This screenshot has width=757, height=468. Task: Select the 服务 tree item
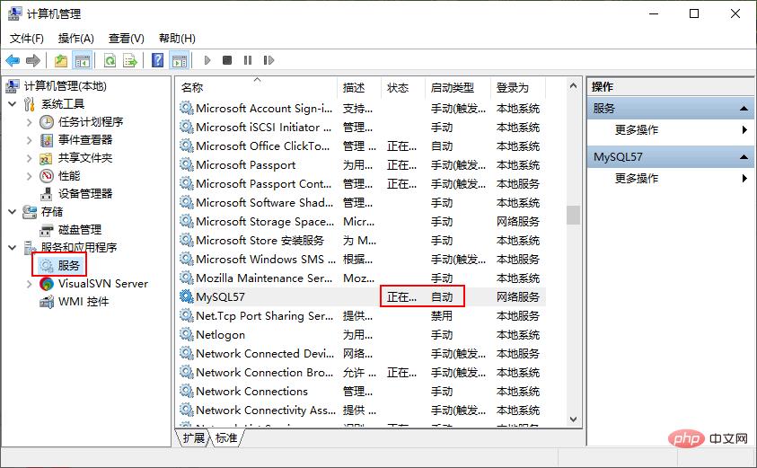coord(68,265)
